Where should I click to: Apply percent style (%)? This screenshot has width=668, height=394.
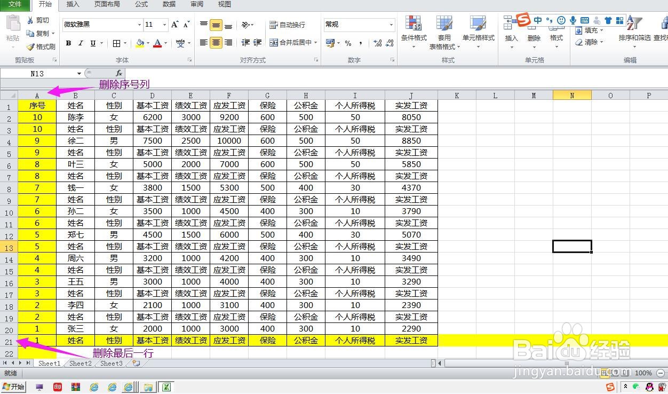pos(348,43)
